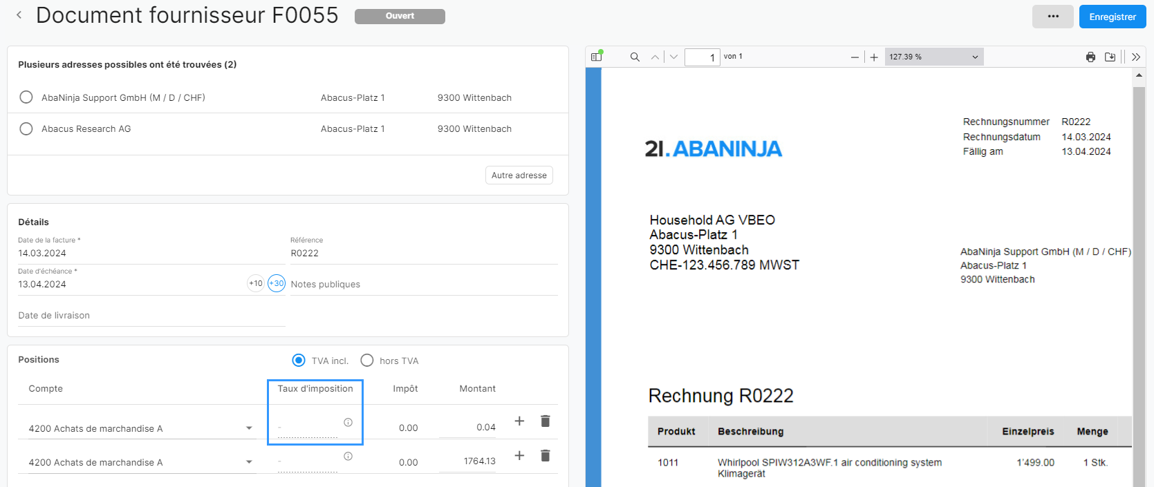Go to the previous PDF page
1154x487 pixels.
click(x=655, y=57)
